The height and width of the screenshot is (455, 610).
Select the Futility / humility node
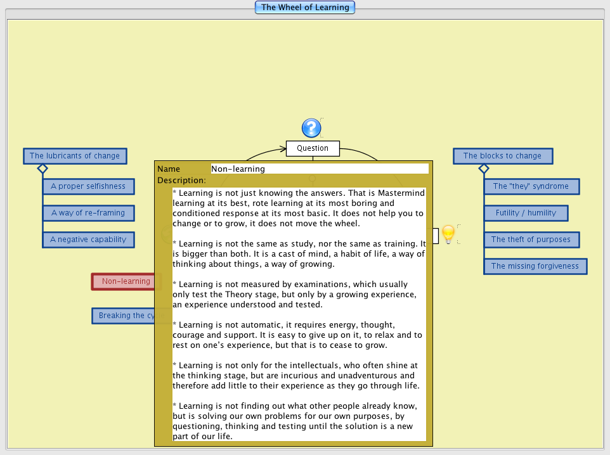526,213
